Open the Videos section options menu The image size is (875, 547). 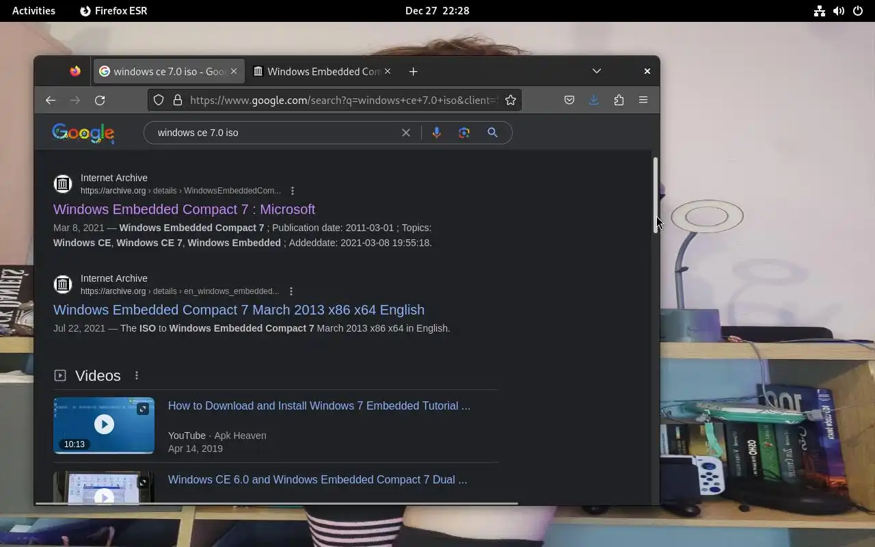coord(137,375)
